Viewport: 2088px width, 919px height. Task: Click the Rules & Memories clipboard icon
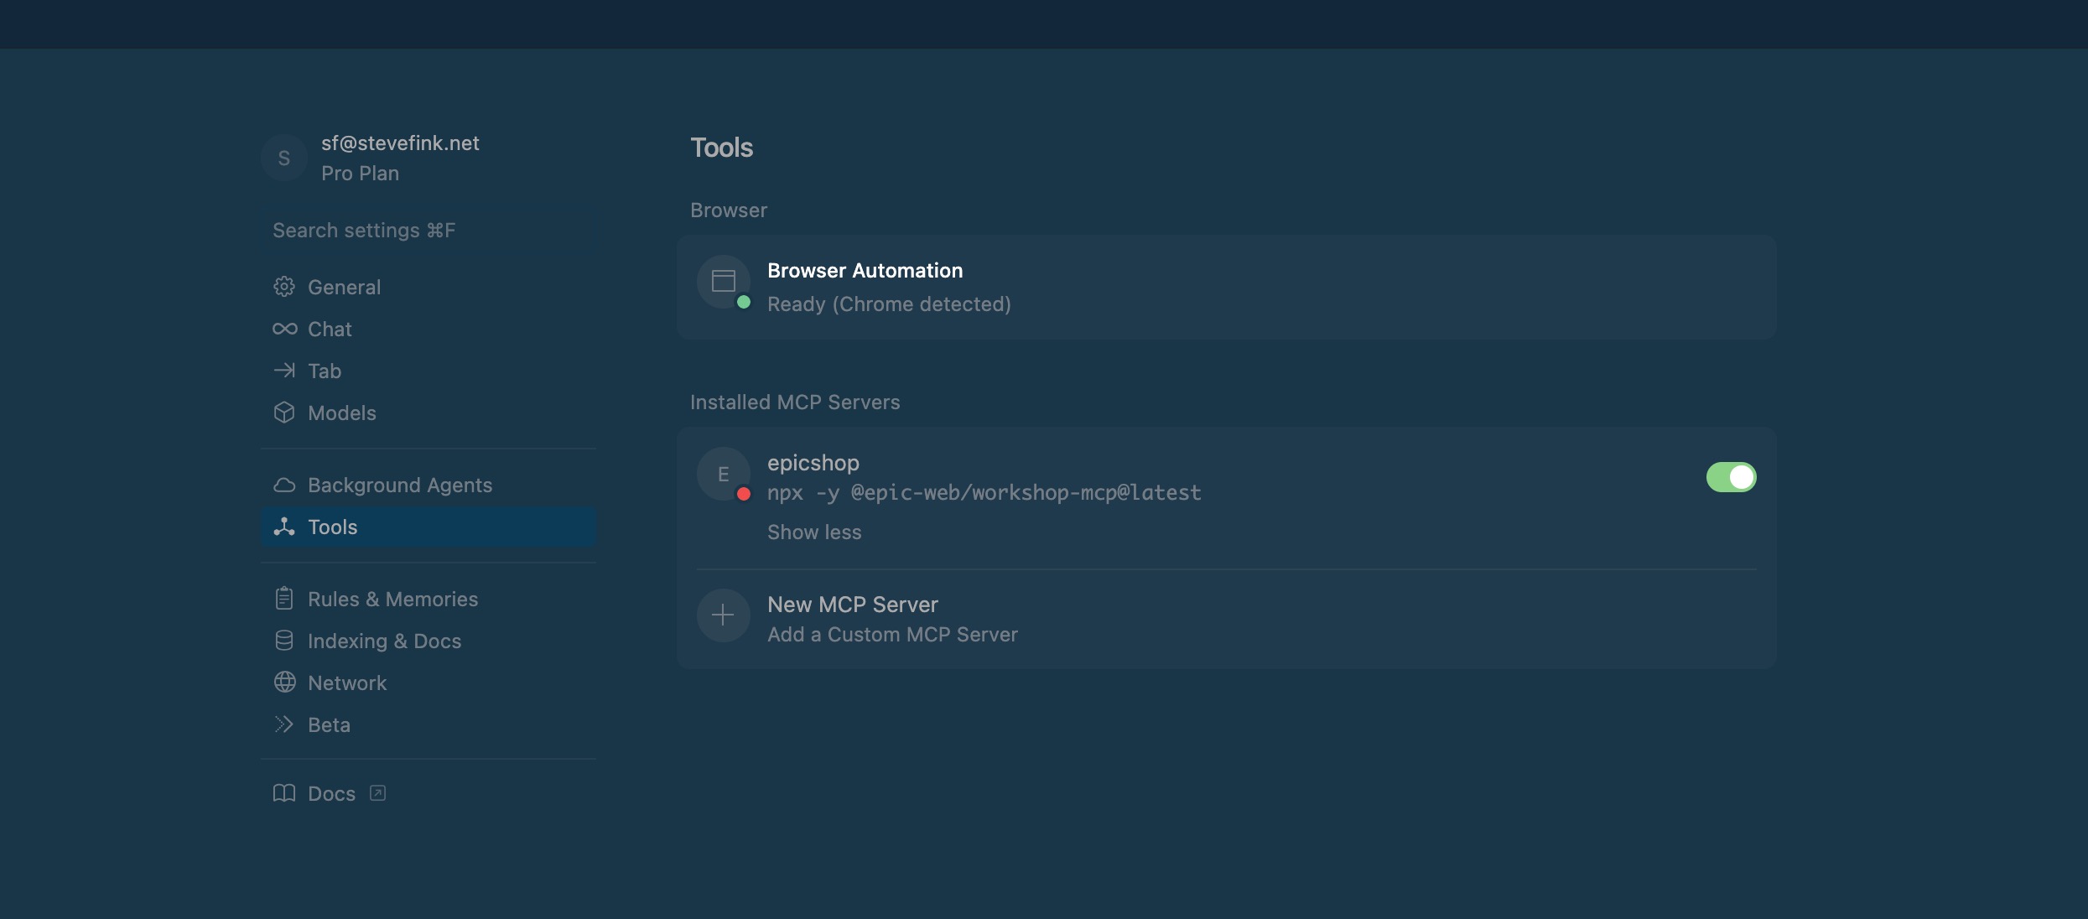284,599
